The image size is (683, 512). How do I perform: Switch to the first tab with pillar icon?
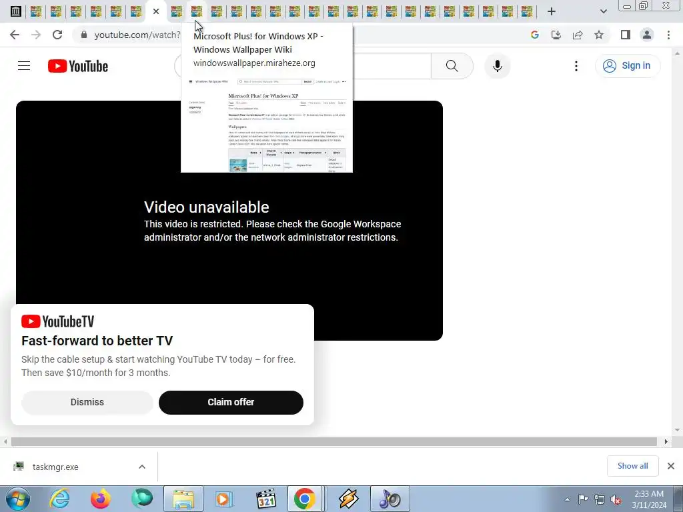tap(16, 11)
